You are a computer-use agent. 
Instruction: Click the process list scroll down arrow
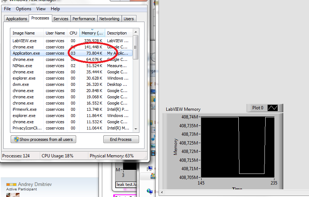(x=136, y=129)
